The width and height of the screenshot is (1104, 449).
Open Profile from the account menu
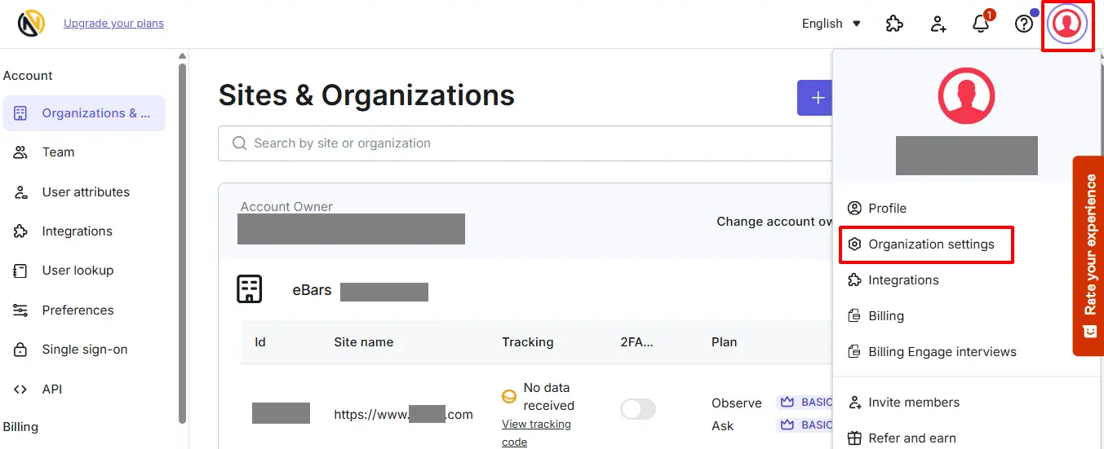tap(877, 209)
